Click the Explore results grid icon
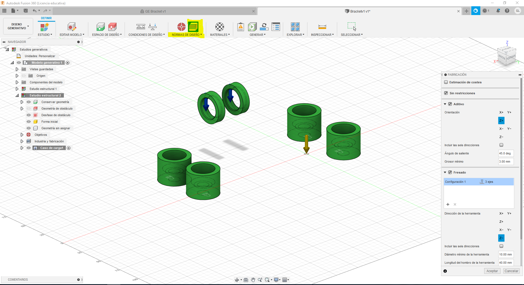The height and width of the screenshot is (285, 524). coord(295,27)
